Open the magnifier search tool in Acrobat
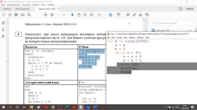 [x=29, y=15]
